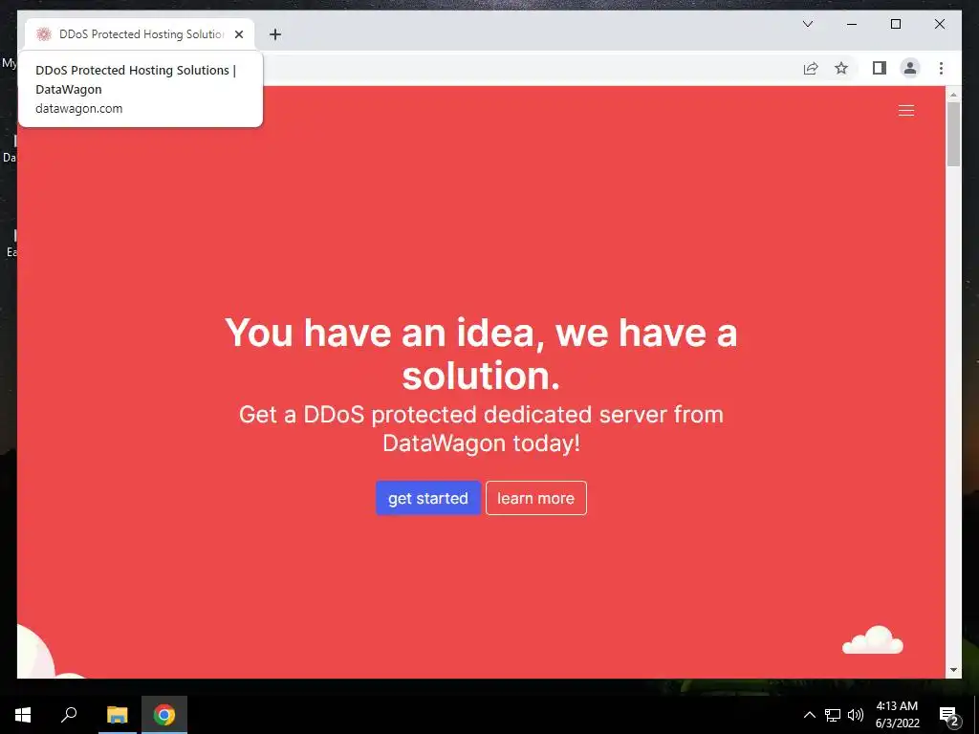
Task: Minimize the Chrome window
Action: 852,24
